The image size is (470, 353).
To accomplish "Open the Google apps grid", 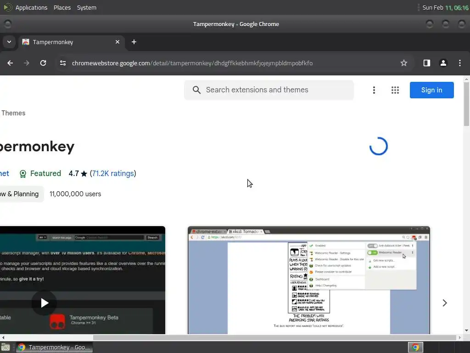I will click(x=395, y=90).
